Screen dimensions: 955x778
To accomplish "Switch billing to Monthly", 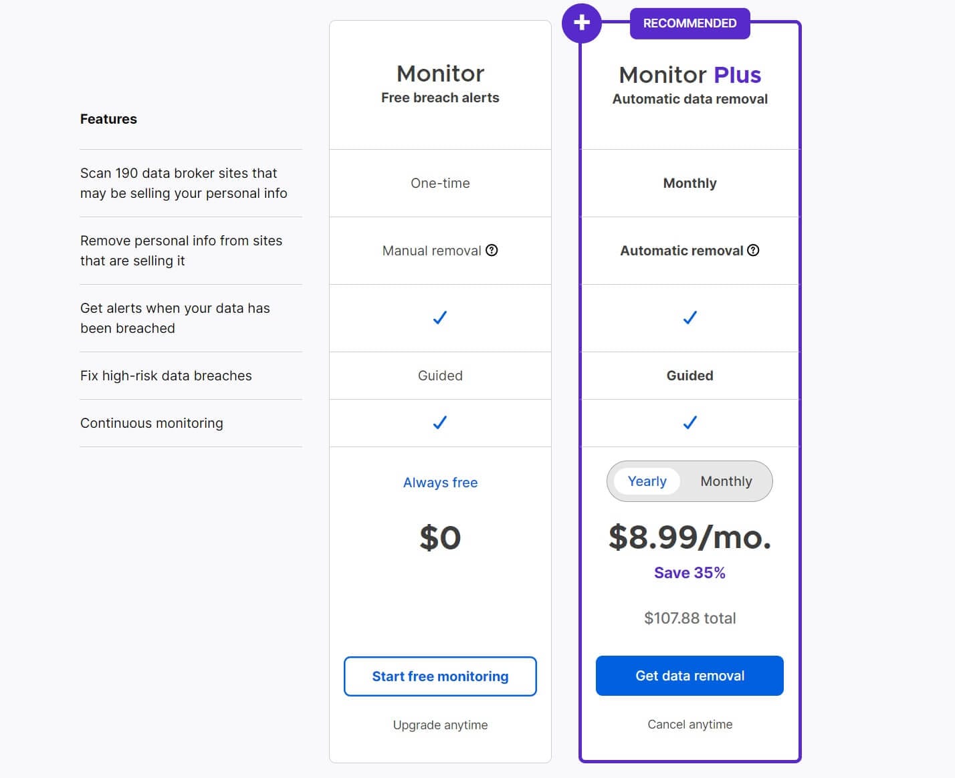I will pos(726,481).
